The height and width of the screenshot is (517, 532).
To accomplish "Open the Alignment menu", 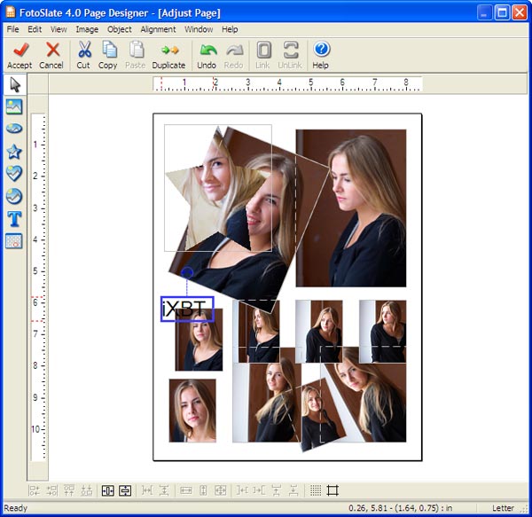I will [158, 29].
